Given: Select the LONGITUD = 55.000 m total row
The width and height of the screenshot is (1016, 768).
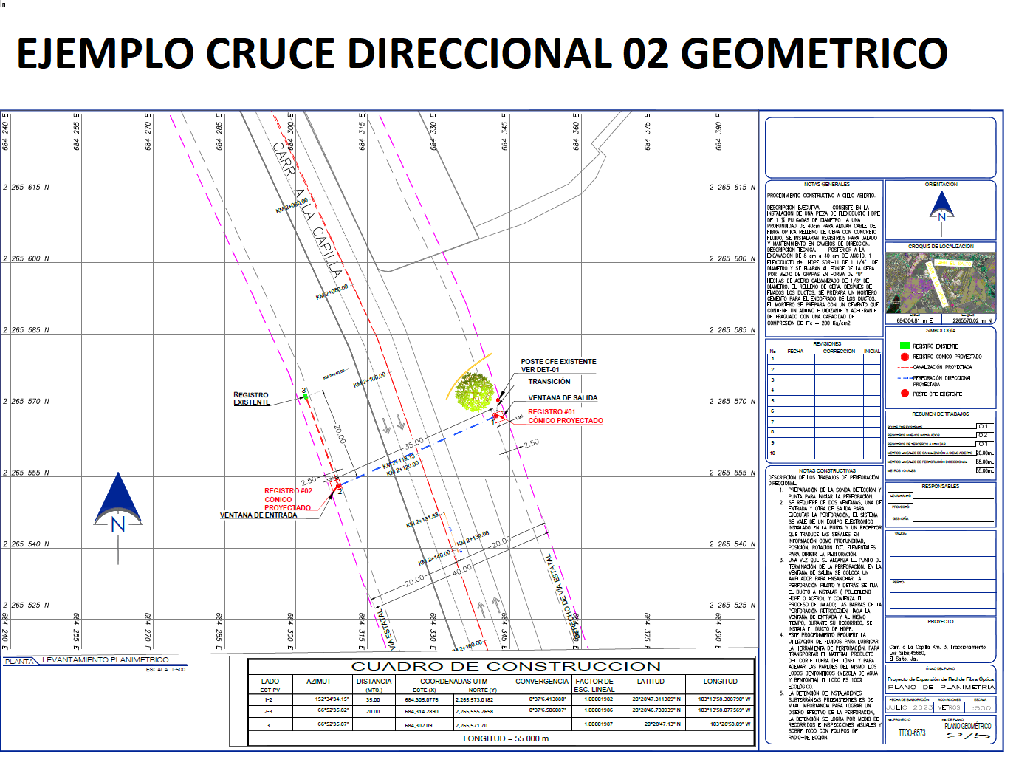Looking at the screenshot, I should 506,738.
